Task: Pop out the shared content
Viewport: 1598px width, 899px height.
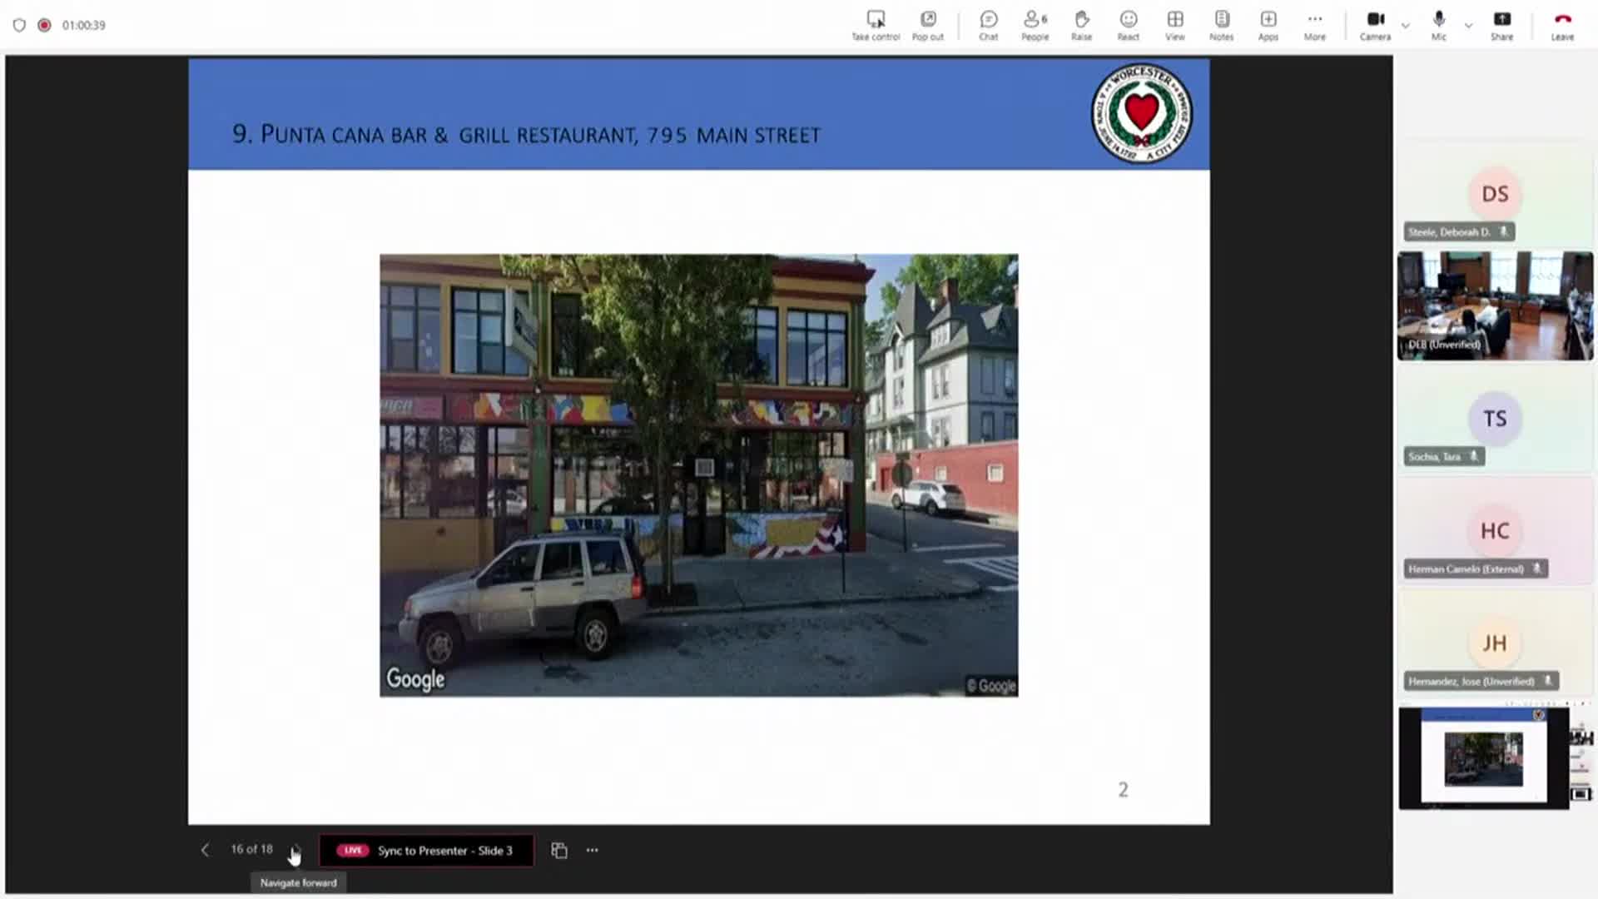Action: click(927, 24)
